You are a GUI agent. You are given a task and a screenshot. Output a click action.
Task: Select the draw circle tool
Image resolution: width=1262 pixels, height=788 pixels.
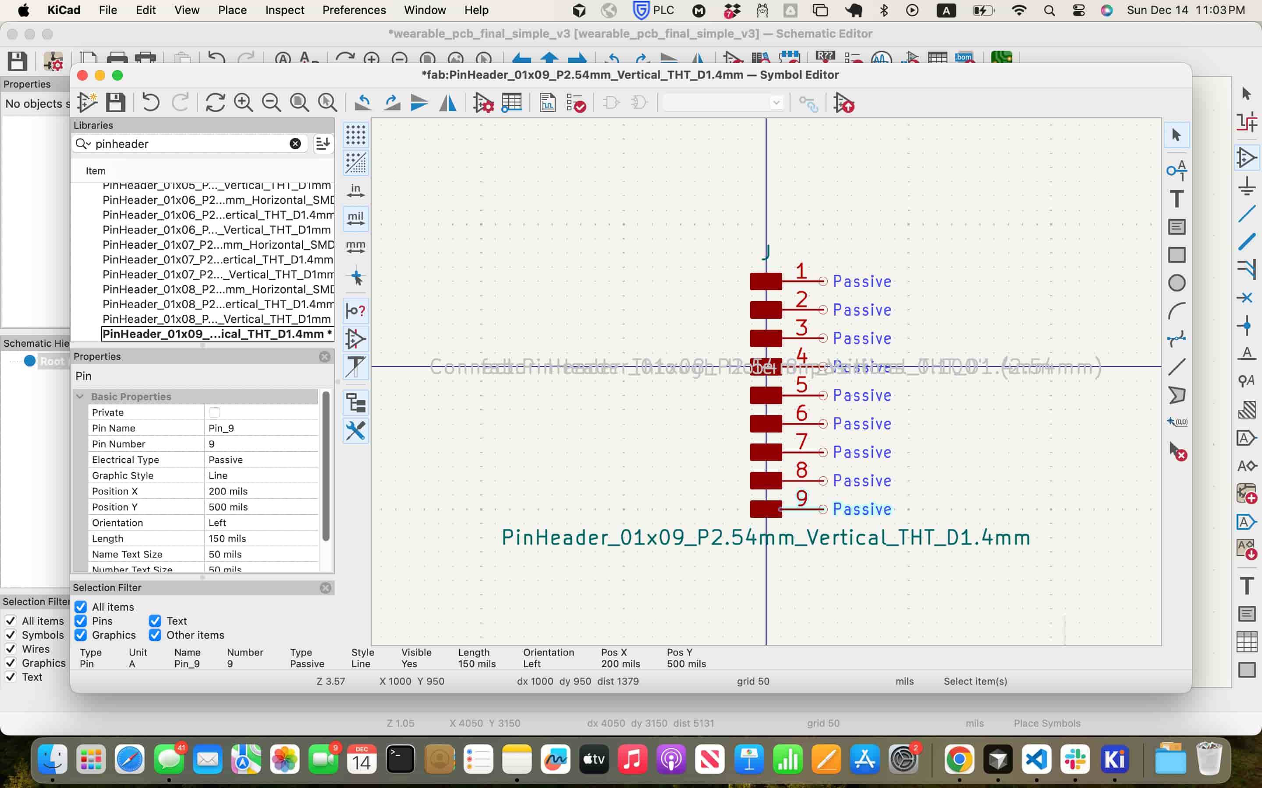pyautogui.click(x=1177, y=283)
